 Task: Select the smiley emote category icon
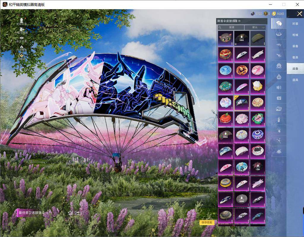(279, 66)
